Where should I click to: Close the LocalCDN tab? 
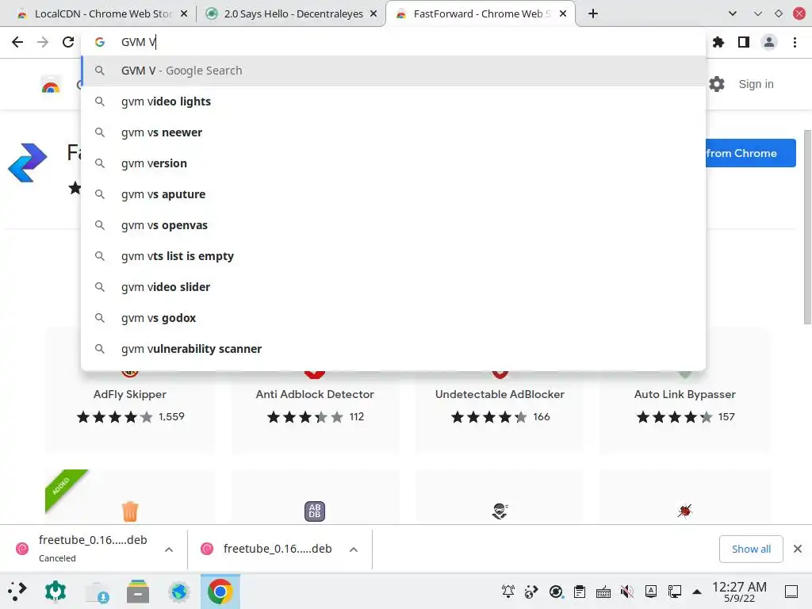pyautogui.click(x=184, y=14)
